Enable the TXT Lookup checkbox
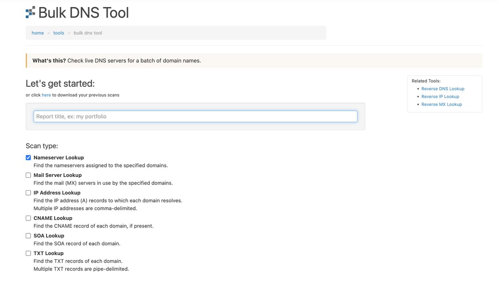Viewport: 498px width, 282px height. point(28,253)
